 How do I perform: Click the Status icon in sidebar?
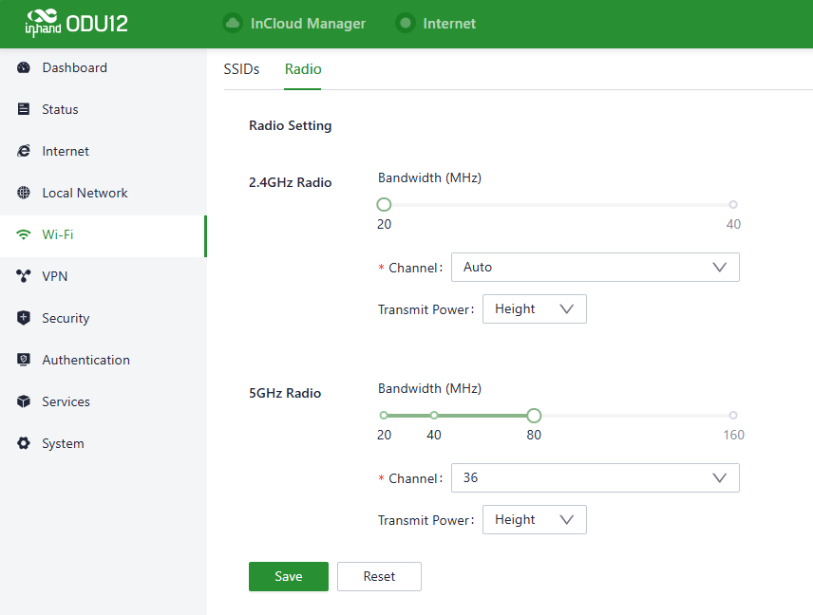(24, 110)
